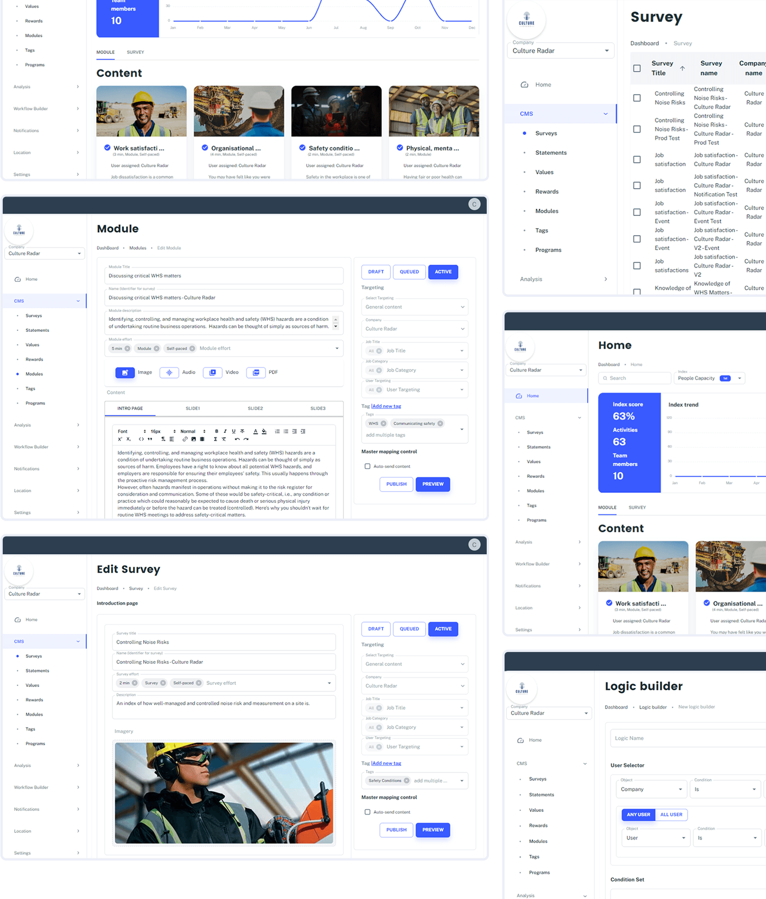Open the Object Company dropdown in Logic builder

(x=681, y=789)
